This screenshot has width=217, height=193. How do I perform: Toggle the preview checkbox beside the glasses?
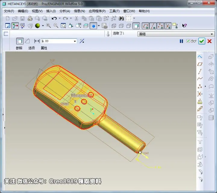(188, 41)
